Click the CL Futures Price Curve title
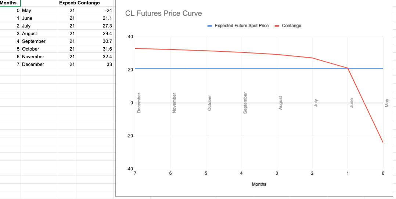Viewport: 396px width, 199px height. (163, 14)
